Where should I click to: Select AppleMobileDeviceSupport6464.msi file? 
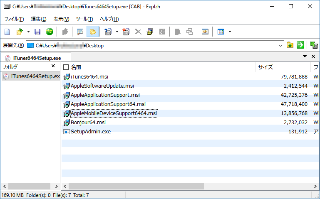pyautogui.click(x=114, y=113)
